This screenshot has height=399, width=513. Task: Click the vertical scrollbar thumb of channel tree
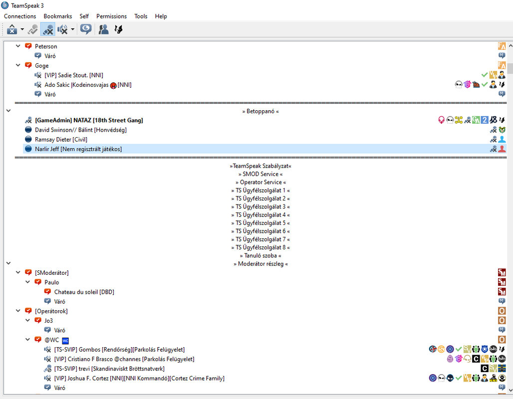510,68
